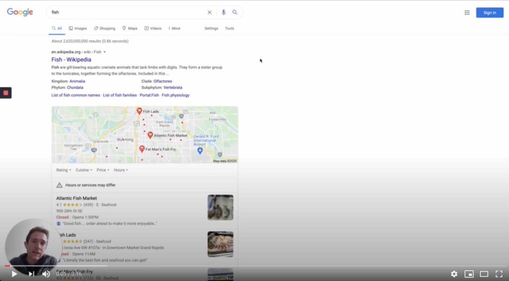This screenshot has width=509, height=281.
Task: Clear the search box with X icon
Action: [x=210, y=12]
